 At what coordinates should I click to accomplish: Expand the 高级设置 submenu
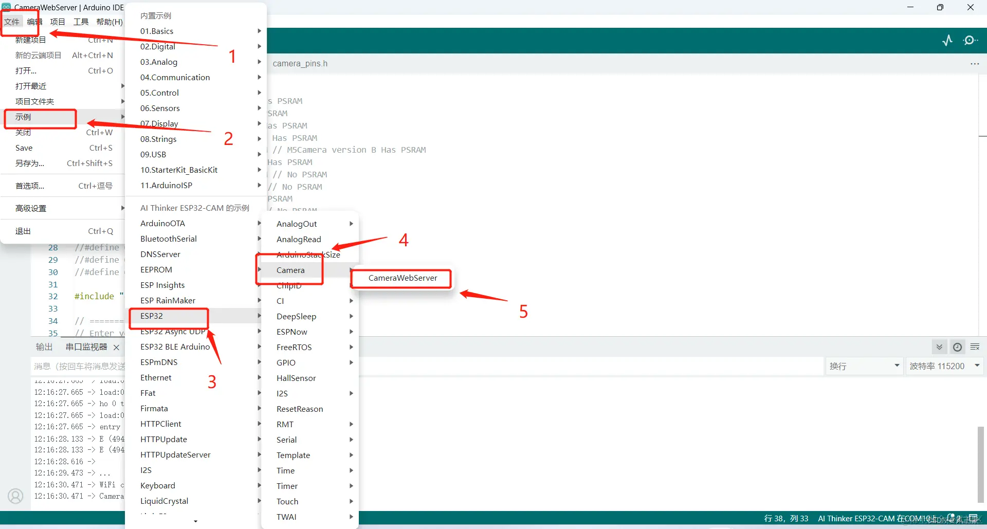pos(63,208)
